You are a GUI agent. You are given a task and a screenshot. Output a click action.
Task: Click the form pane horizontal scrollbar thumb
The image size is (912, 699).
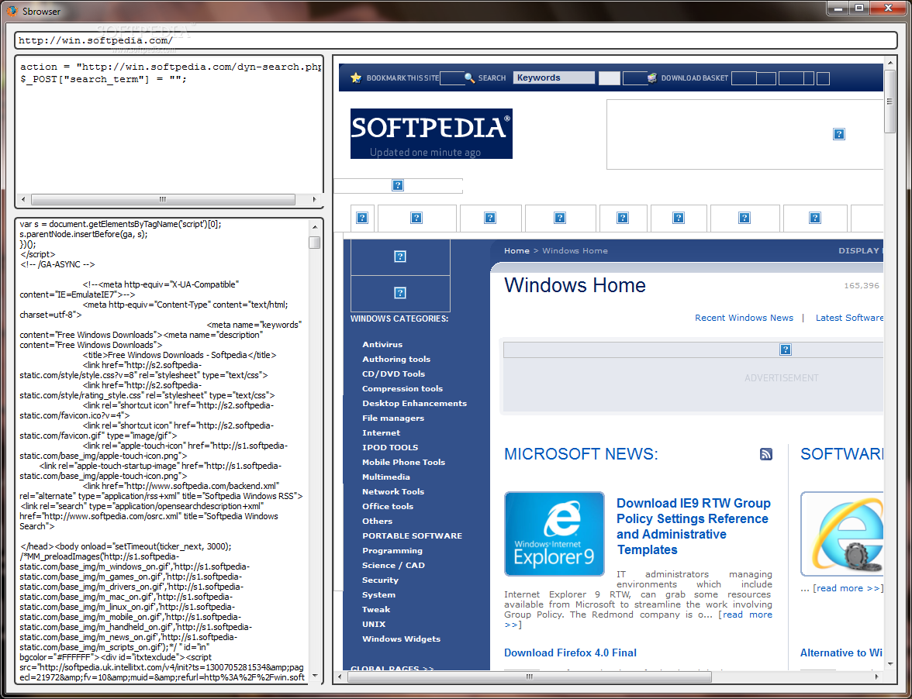click(x=163, y=199)
